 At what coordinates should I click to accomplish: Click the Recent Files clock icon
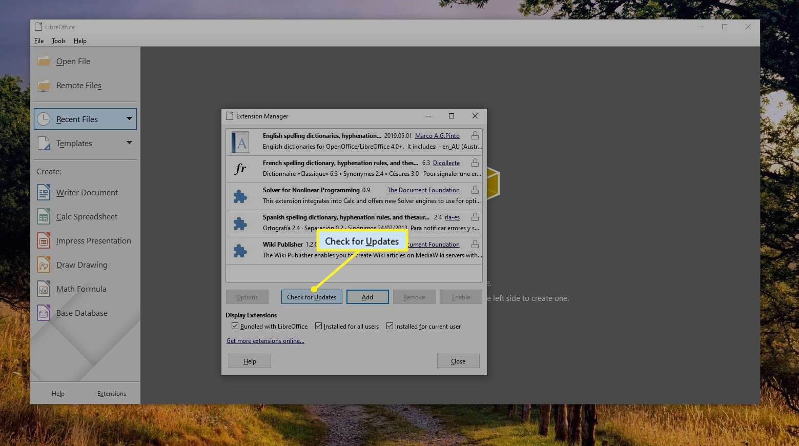[x=44, y=119]
